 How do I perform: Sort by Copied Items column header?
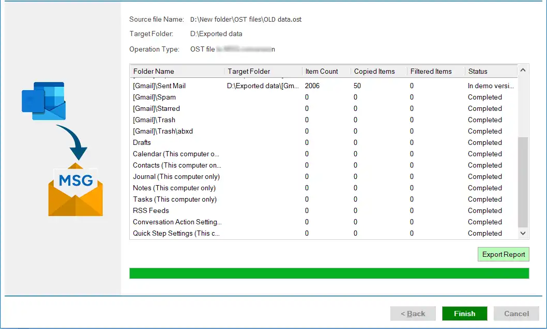coord(379,71)
